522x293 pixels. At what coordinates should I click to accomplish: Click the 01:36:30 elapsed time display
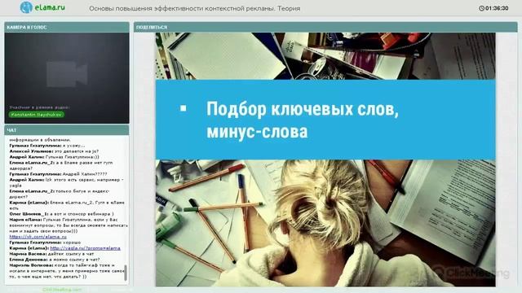pos(497,8)
